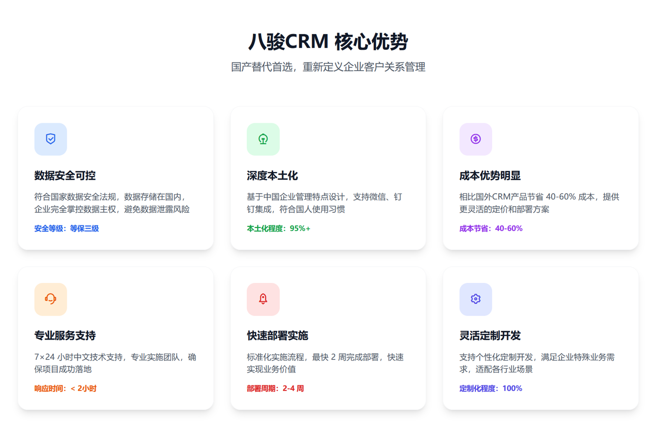Click the 灵活定制开发 heading
The height and width of the screenshot is (429, 651).
click(490, 335)
